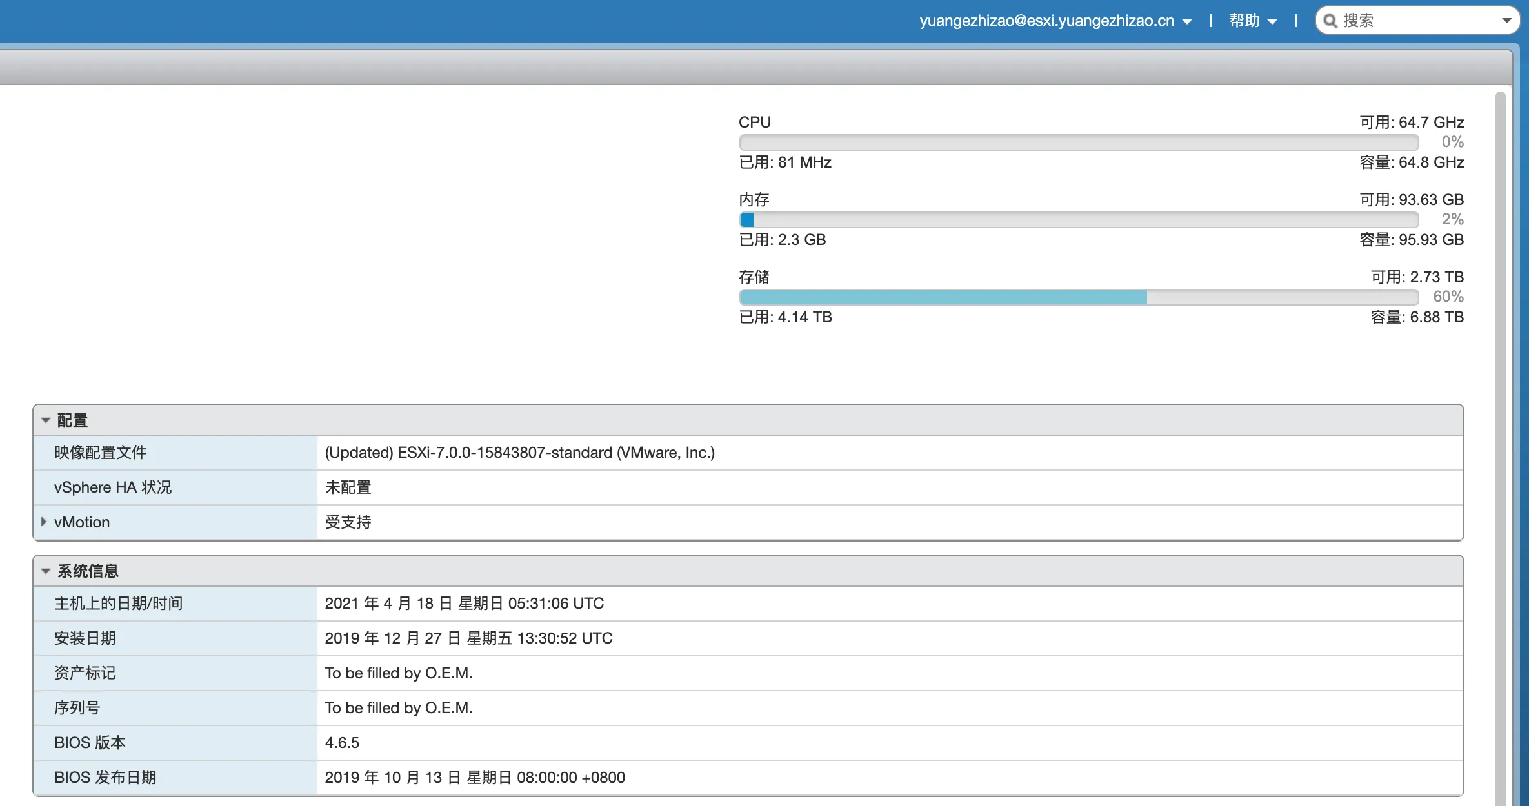Collapse the 配置 section
The image size is (1529, 806).
point(46,420)
